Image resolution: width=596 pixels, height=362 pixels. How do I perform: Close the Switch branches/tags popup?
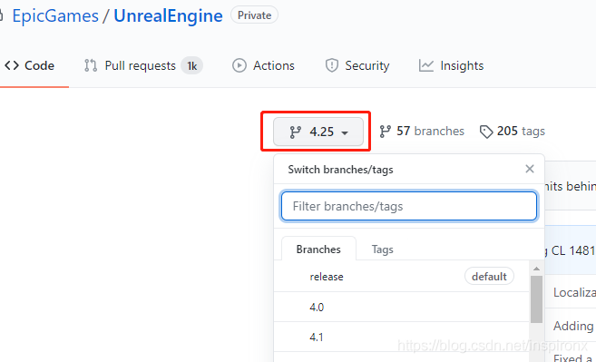[530, 169]
